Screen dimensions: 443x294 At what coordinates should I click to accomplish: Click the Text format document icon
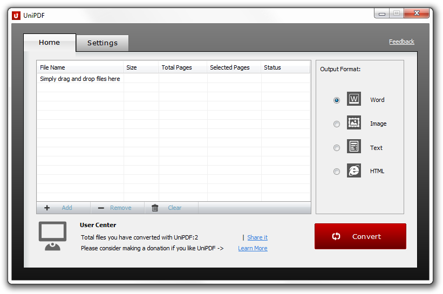354,146
